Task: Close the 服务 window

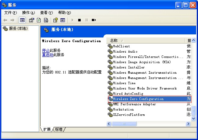Action: [x=193, y=5]
